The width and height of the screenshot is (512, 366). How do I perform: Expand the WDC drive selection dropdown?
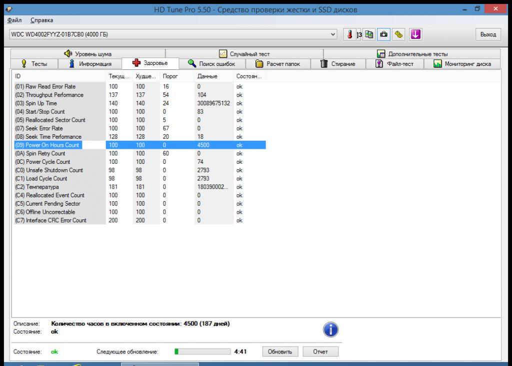(x=333, y=34)
